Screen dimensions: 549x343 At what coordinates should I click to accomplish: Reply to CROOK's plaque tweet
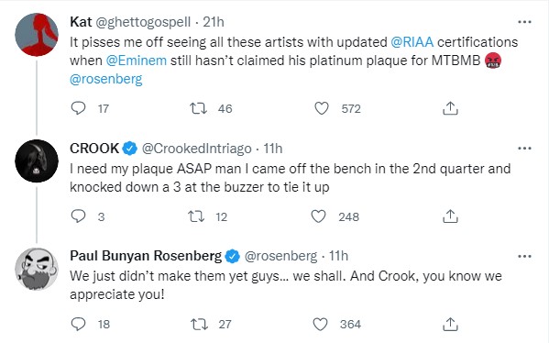(x=78, y=216)
